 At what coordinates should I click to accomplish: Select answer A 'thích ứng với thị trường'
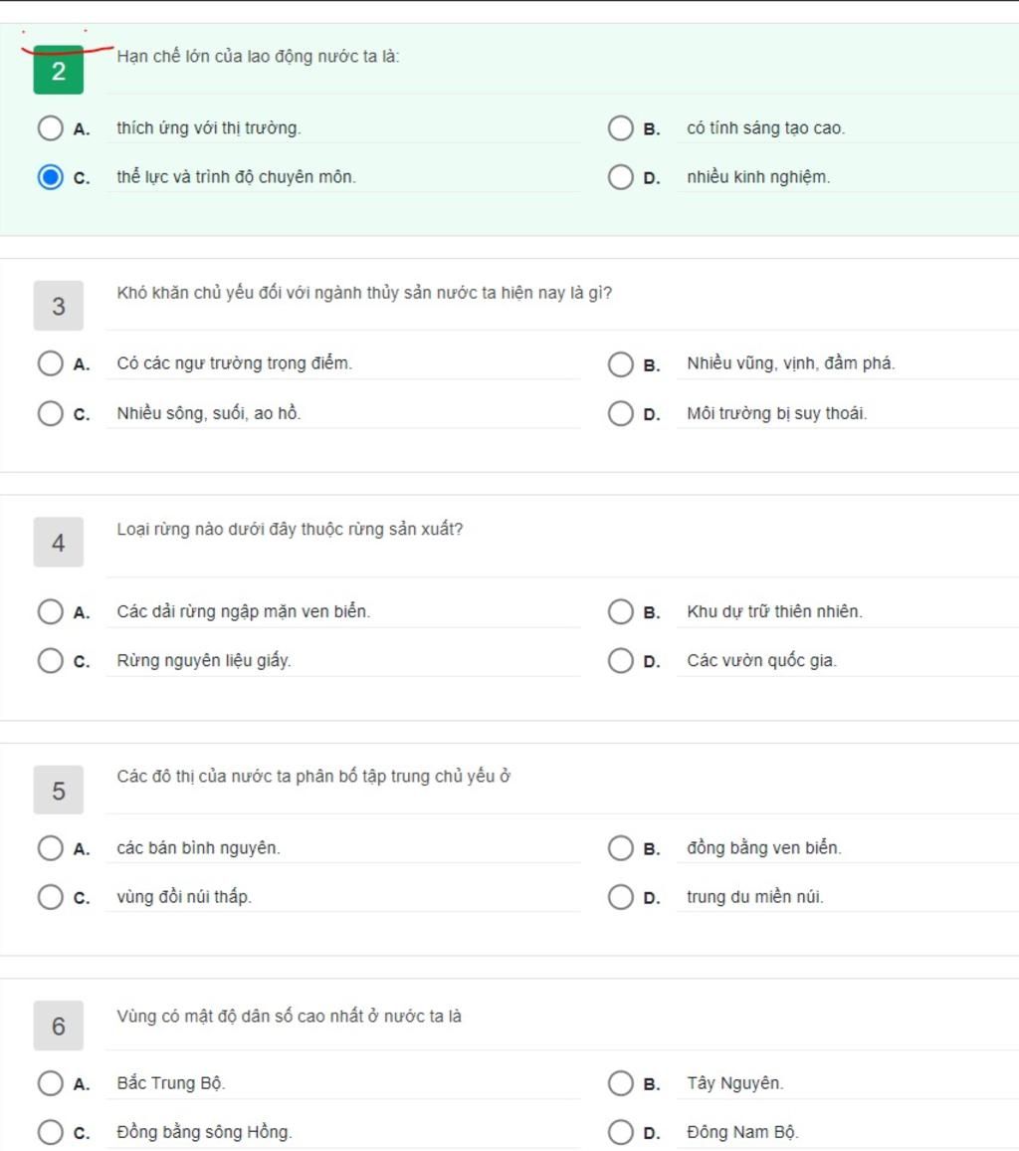(x=50, y=128)
